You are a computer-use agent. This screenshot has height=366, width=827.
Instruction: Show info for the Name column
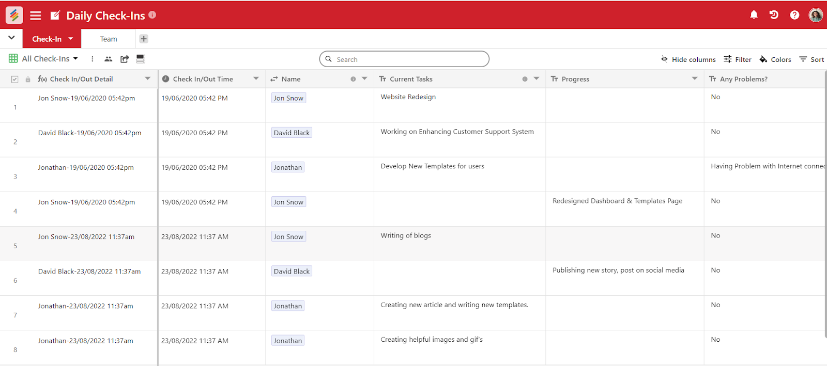(x=353, y=79)
